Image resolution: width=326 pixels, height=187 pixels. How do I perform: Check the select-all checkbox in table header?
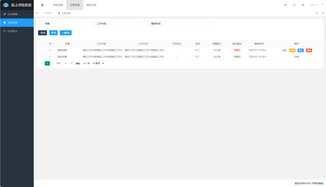pos(42,44)
